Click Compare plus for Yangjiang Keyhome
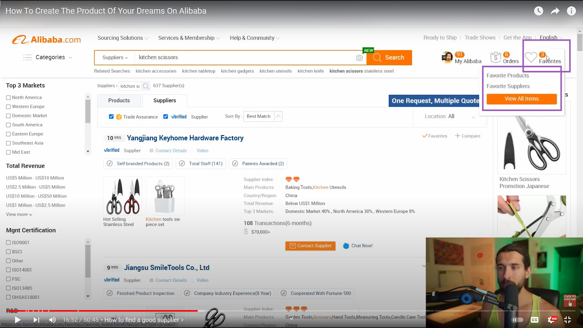The width and height of the screenshot is (583, 328). coord(457,136)
